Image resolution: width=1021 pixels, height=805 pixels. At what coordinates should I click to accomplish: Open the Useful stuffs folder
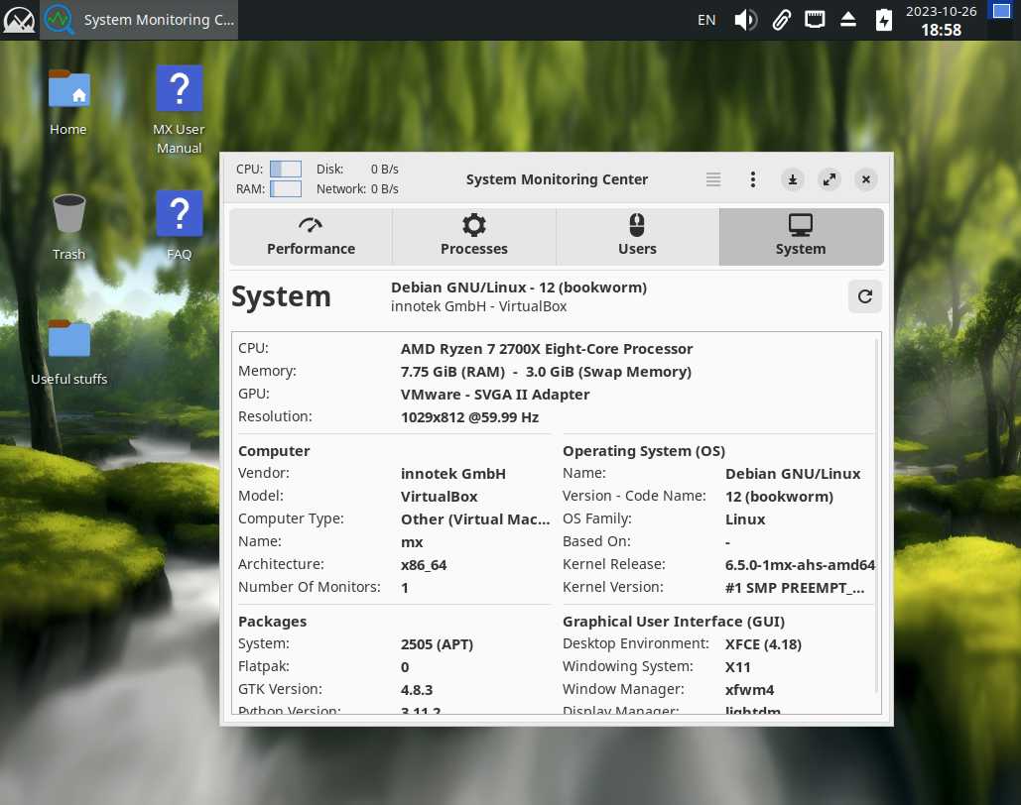pos(69,352)
